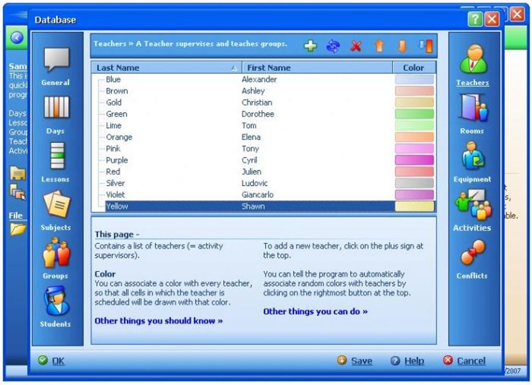Image resolution: width=532 pixels, height=385 pixels.
Task: Open the Teachers section icon
Action: (473, 59)
